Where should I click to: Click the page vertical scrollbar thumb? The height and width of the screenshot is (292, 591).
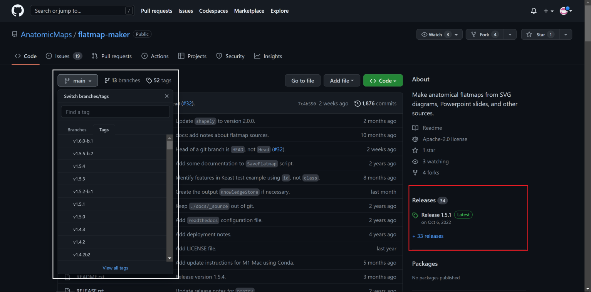[x=588, y=24]
